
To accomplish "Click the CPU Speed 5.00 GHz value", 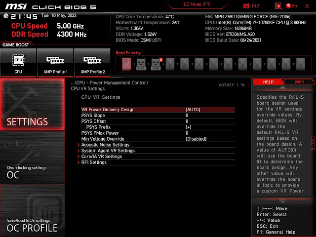I will tap(70, 26).
